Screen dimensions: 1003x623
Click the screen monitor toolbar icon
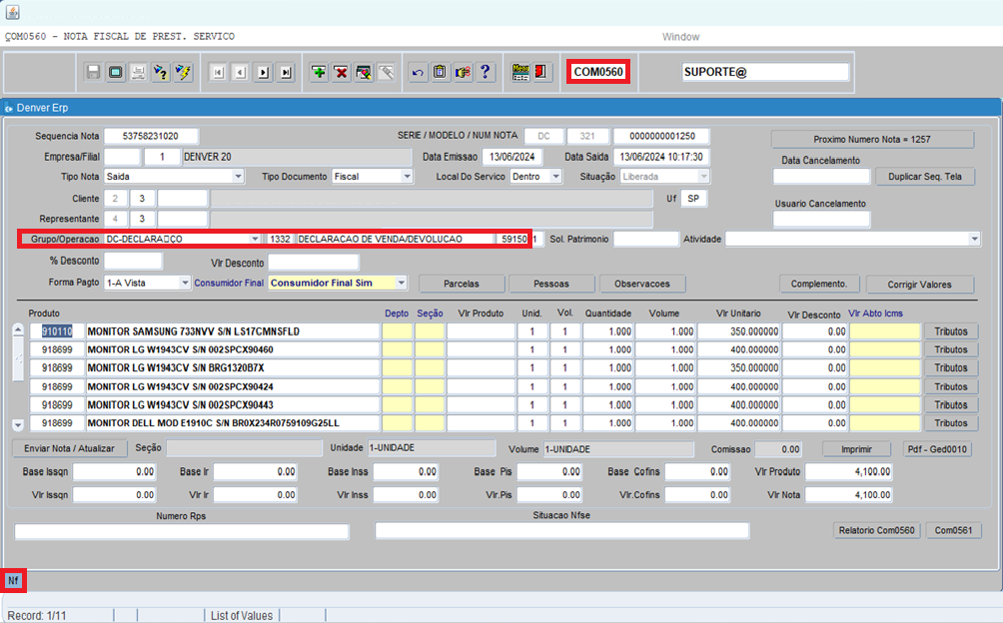116,72
